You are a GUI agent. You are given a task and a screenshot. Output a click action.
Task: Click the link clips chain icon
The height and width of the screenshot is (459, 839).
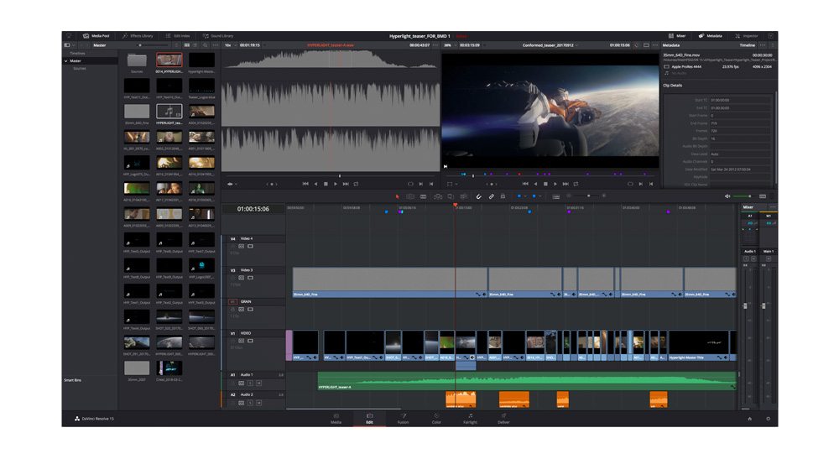[492, 196]
